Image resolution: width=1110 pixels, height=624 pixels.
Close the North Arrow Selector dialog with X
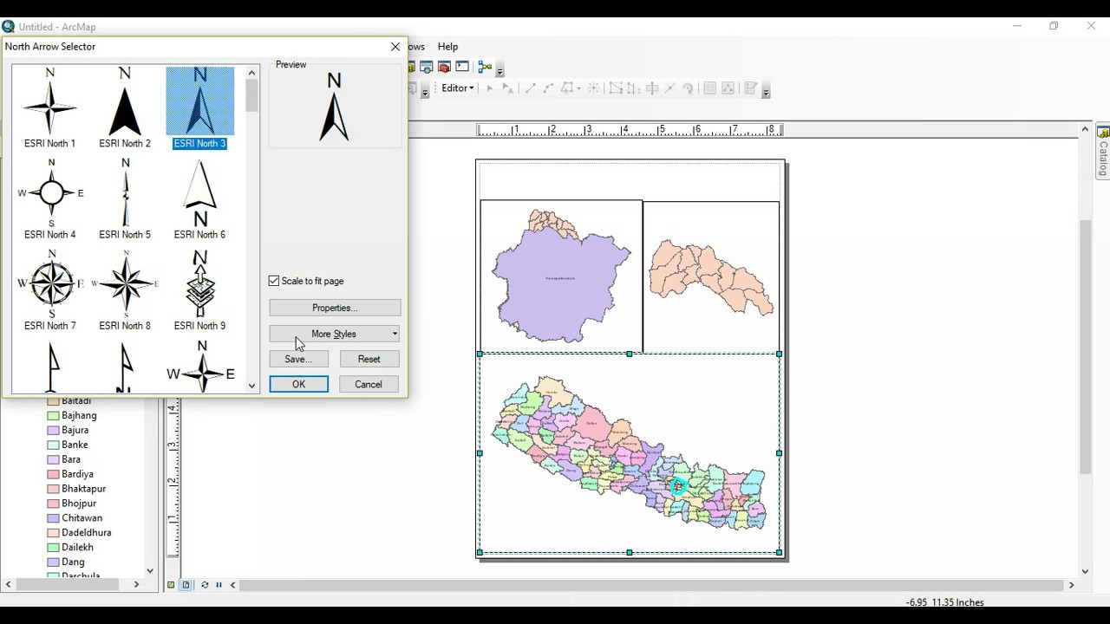coord(395,47)
